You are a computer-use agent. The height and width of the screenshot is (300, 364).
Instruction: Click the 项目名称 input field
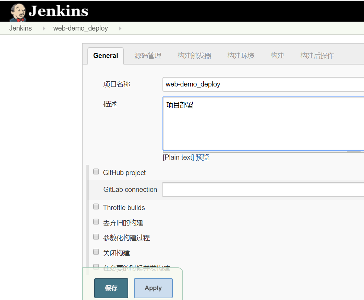(262, 84)
